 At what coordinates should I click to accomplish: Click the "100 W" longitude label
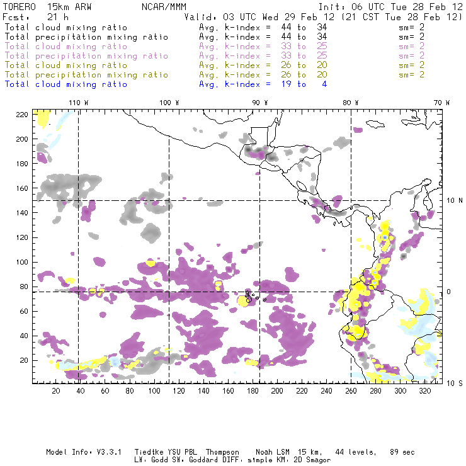[169, 103]
